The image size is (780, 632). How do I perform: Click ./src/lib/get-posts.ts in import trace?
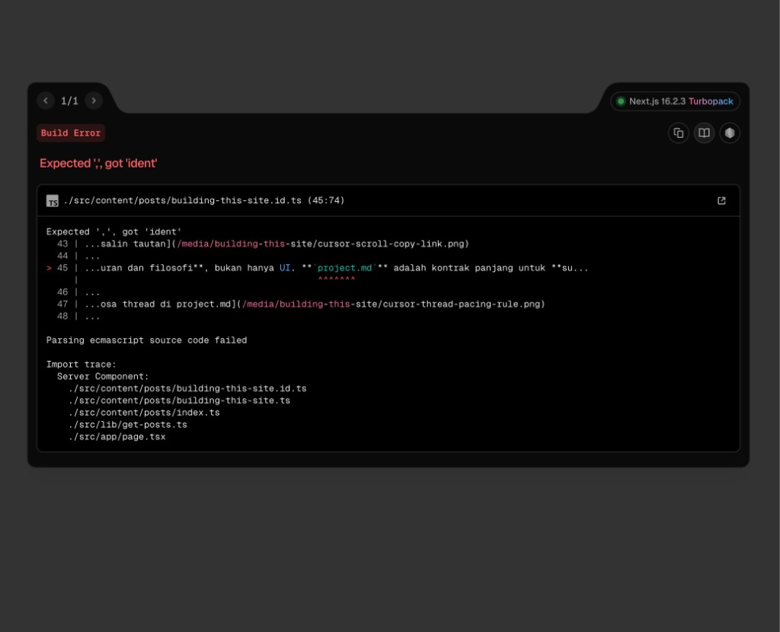tap(127, 425)
